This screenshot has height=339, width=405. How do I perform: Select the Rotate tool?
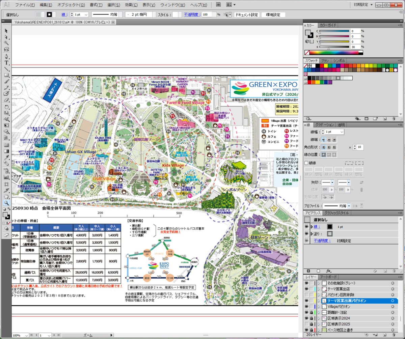(x=6, y=107)
